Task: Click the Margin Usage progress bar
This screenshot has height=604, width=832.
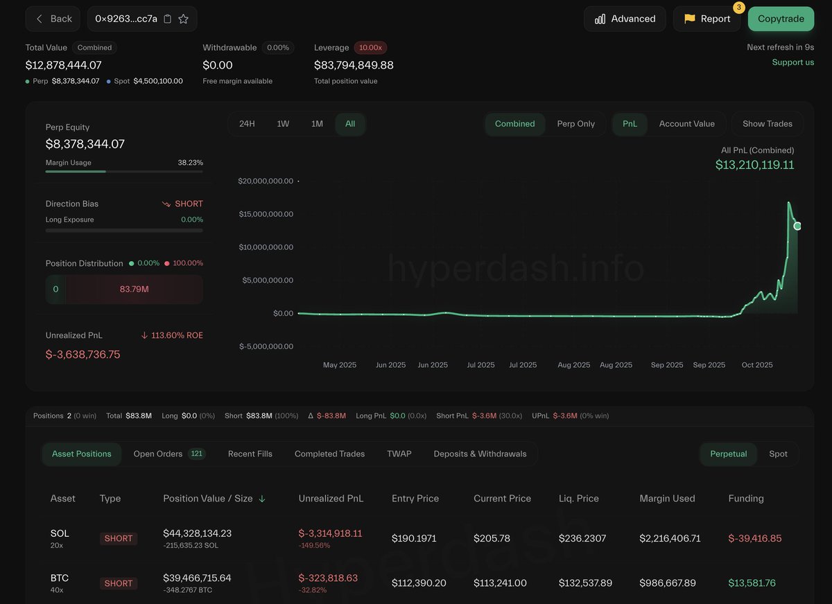Action: (124, 171)
